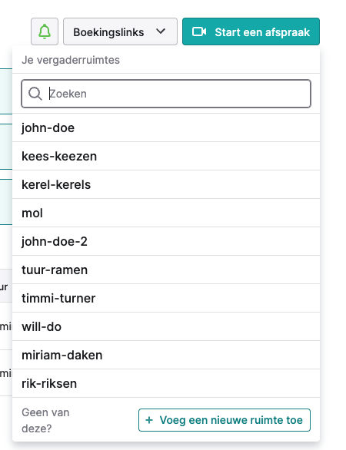
Task: Click the video camera icon on the start button
Action: pyautogui.click(x=199, y=31)
